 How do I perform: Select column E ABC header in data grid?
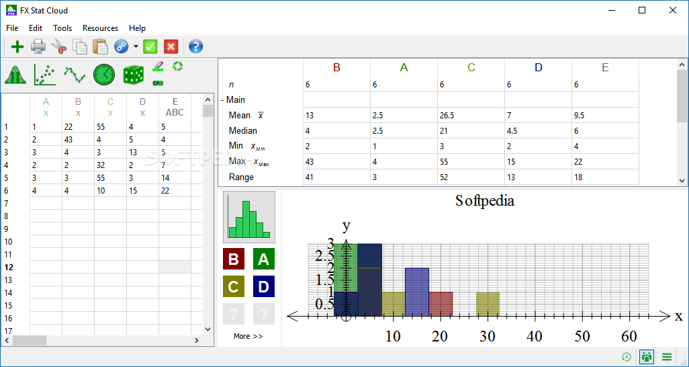pos(175,107)
